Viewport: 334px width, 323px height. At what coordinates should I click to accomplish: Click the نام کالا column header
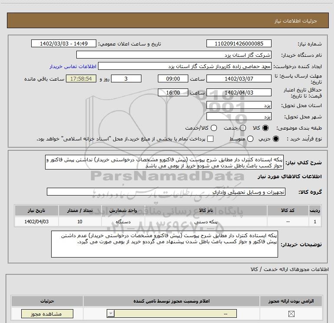tap(206, 210)
